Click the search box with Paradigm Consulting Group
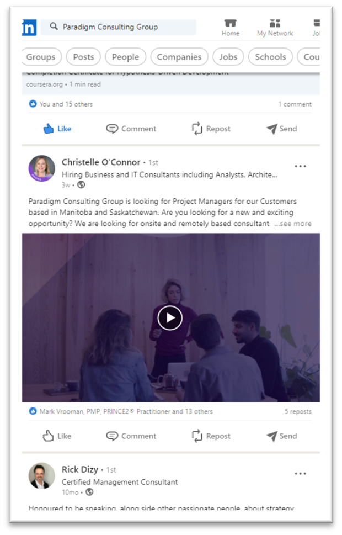This screenshot has height=535, width=342. (118, 27)
